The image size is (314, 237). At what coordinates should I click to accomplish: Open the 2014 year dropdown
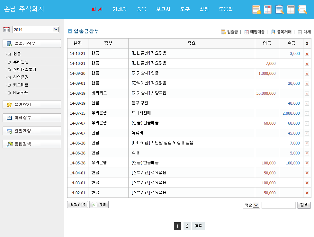pos(56,30)
